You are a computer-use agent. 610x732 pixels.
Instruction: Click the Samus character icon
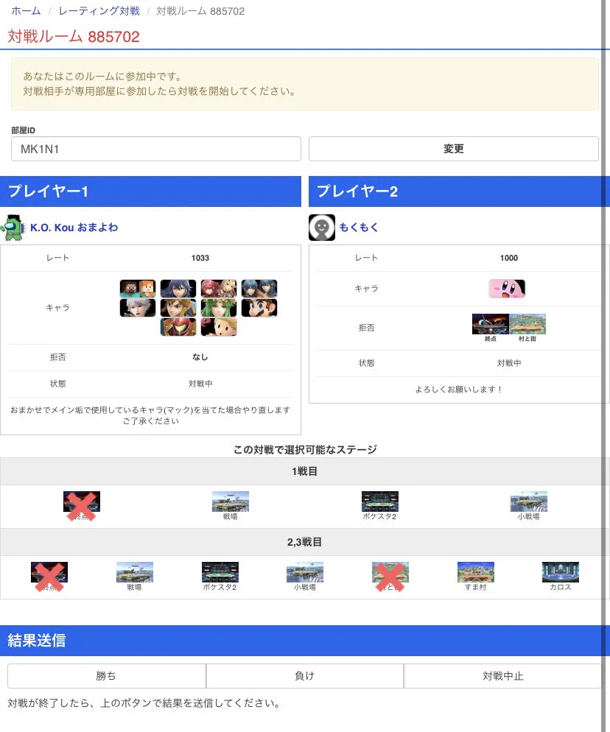pyautogui.click(x=178, y=327)
